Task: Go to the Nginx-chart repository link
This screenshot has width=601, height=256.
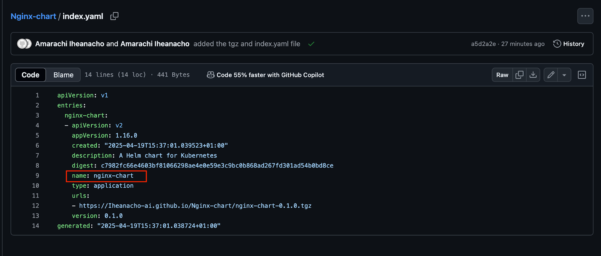Action: (33, 16)
